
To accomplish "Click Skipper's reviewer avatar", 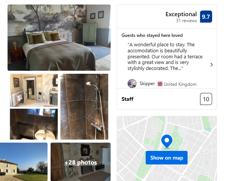I will click(x=132, y=84).
